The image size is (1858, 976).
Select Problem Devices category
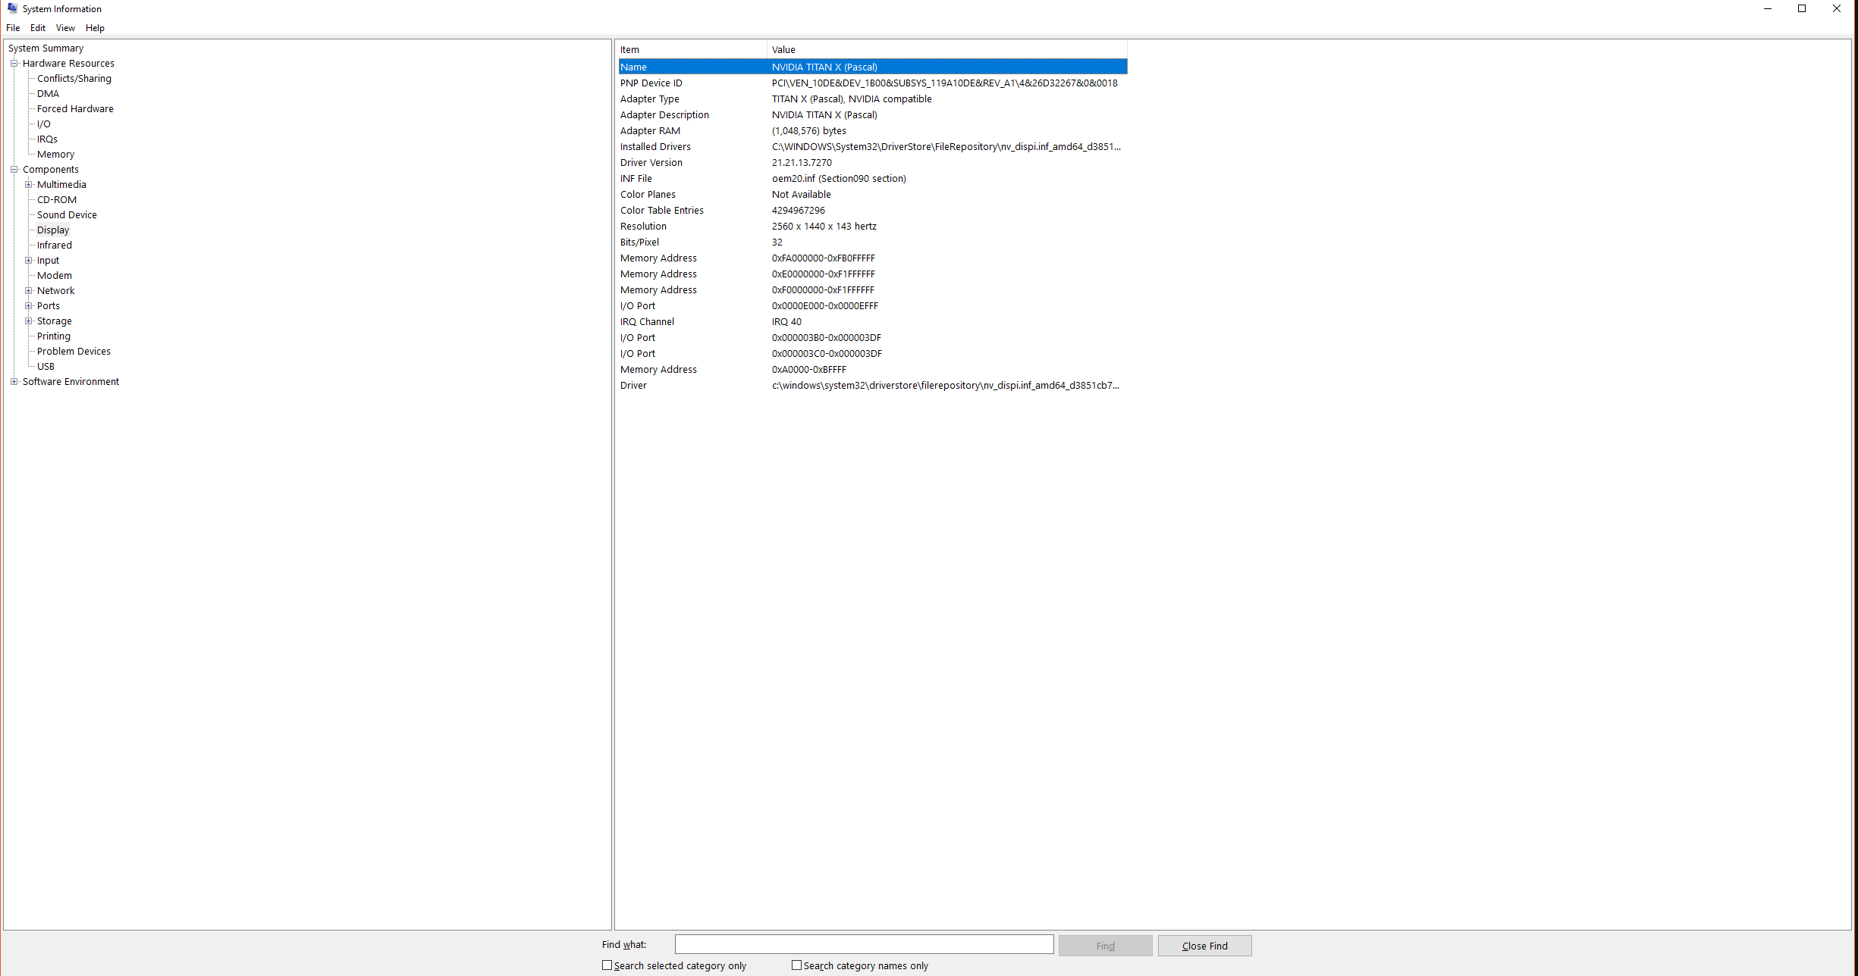click(74, 352)
